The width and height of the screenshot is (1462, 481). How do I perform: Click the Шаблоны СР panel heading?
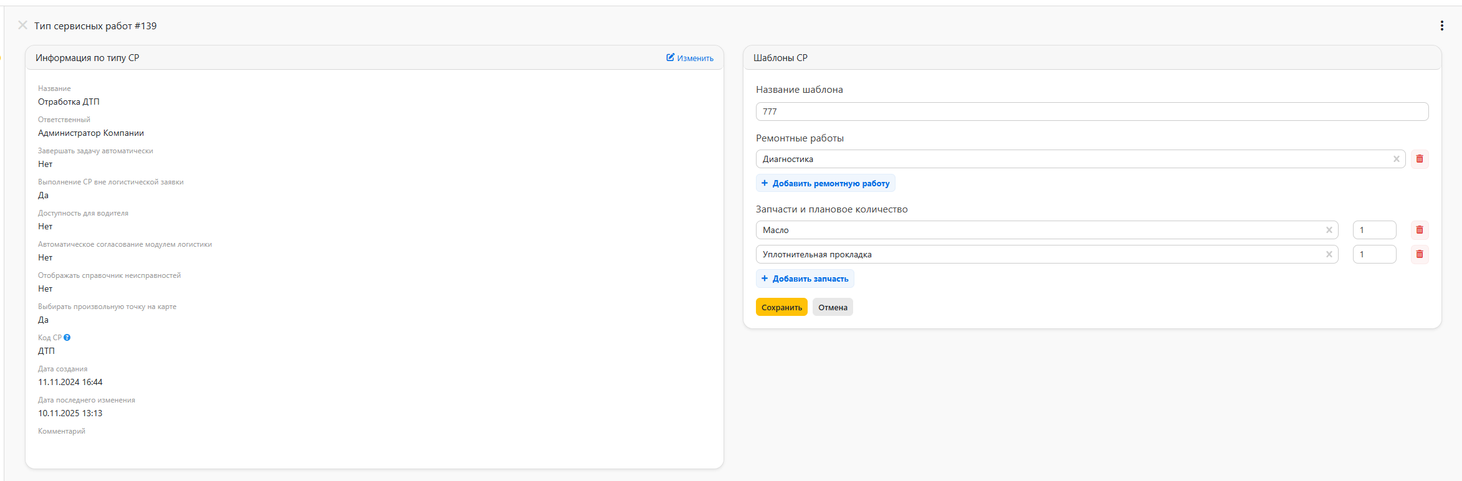pos(780,58)
